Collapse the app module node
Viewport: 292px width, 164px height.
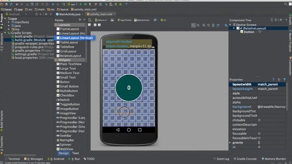click(5, 19)
